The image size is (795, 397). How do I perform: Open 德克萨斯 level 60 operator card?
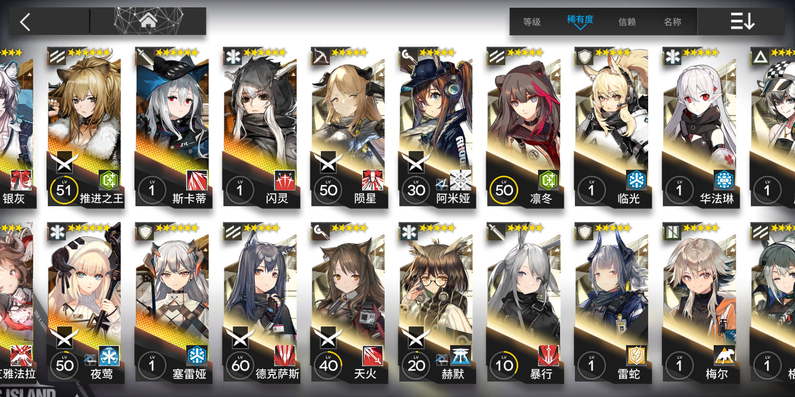pyautogui.click(x=261, y=303)
